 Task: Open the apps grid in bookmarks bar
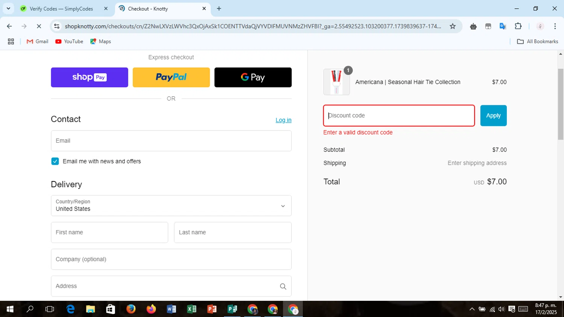pos(11,41)
